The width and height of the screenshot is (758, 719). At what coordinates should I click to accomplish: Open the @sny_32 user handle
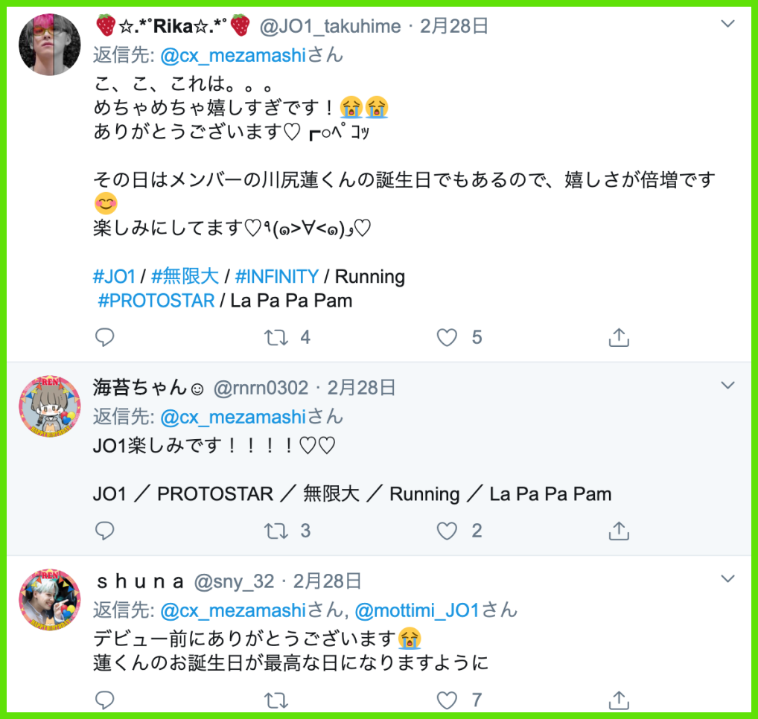click(x=234, y=581)
